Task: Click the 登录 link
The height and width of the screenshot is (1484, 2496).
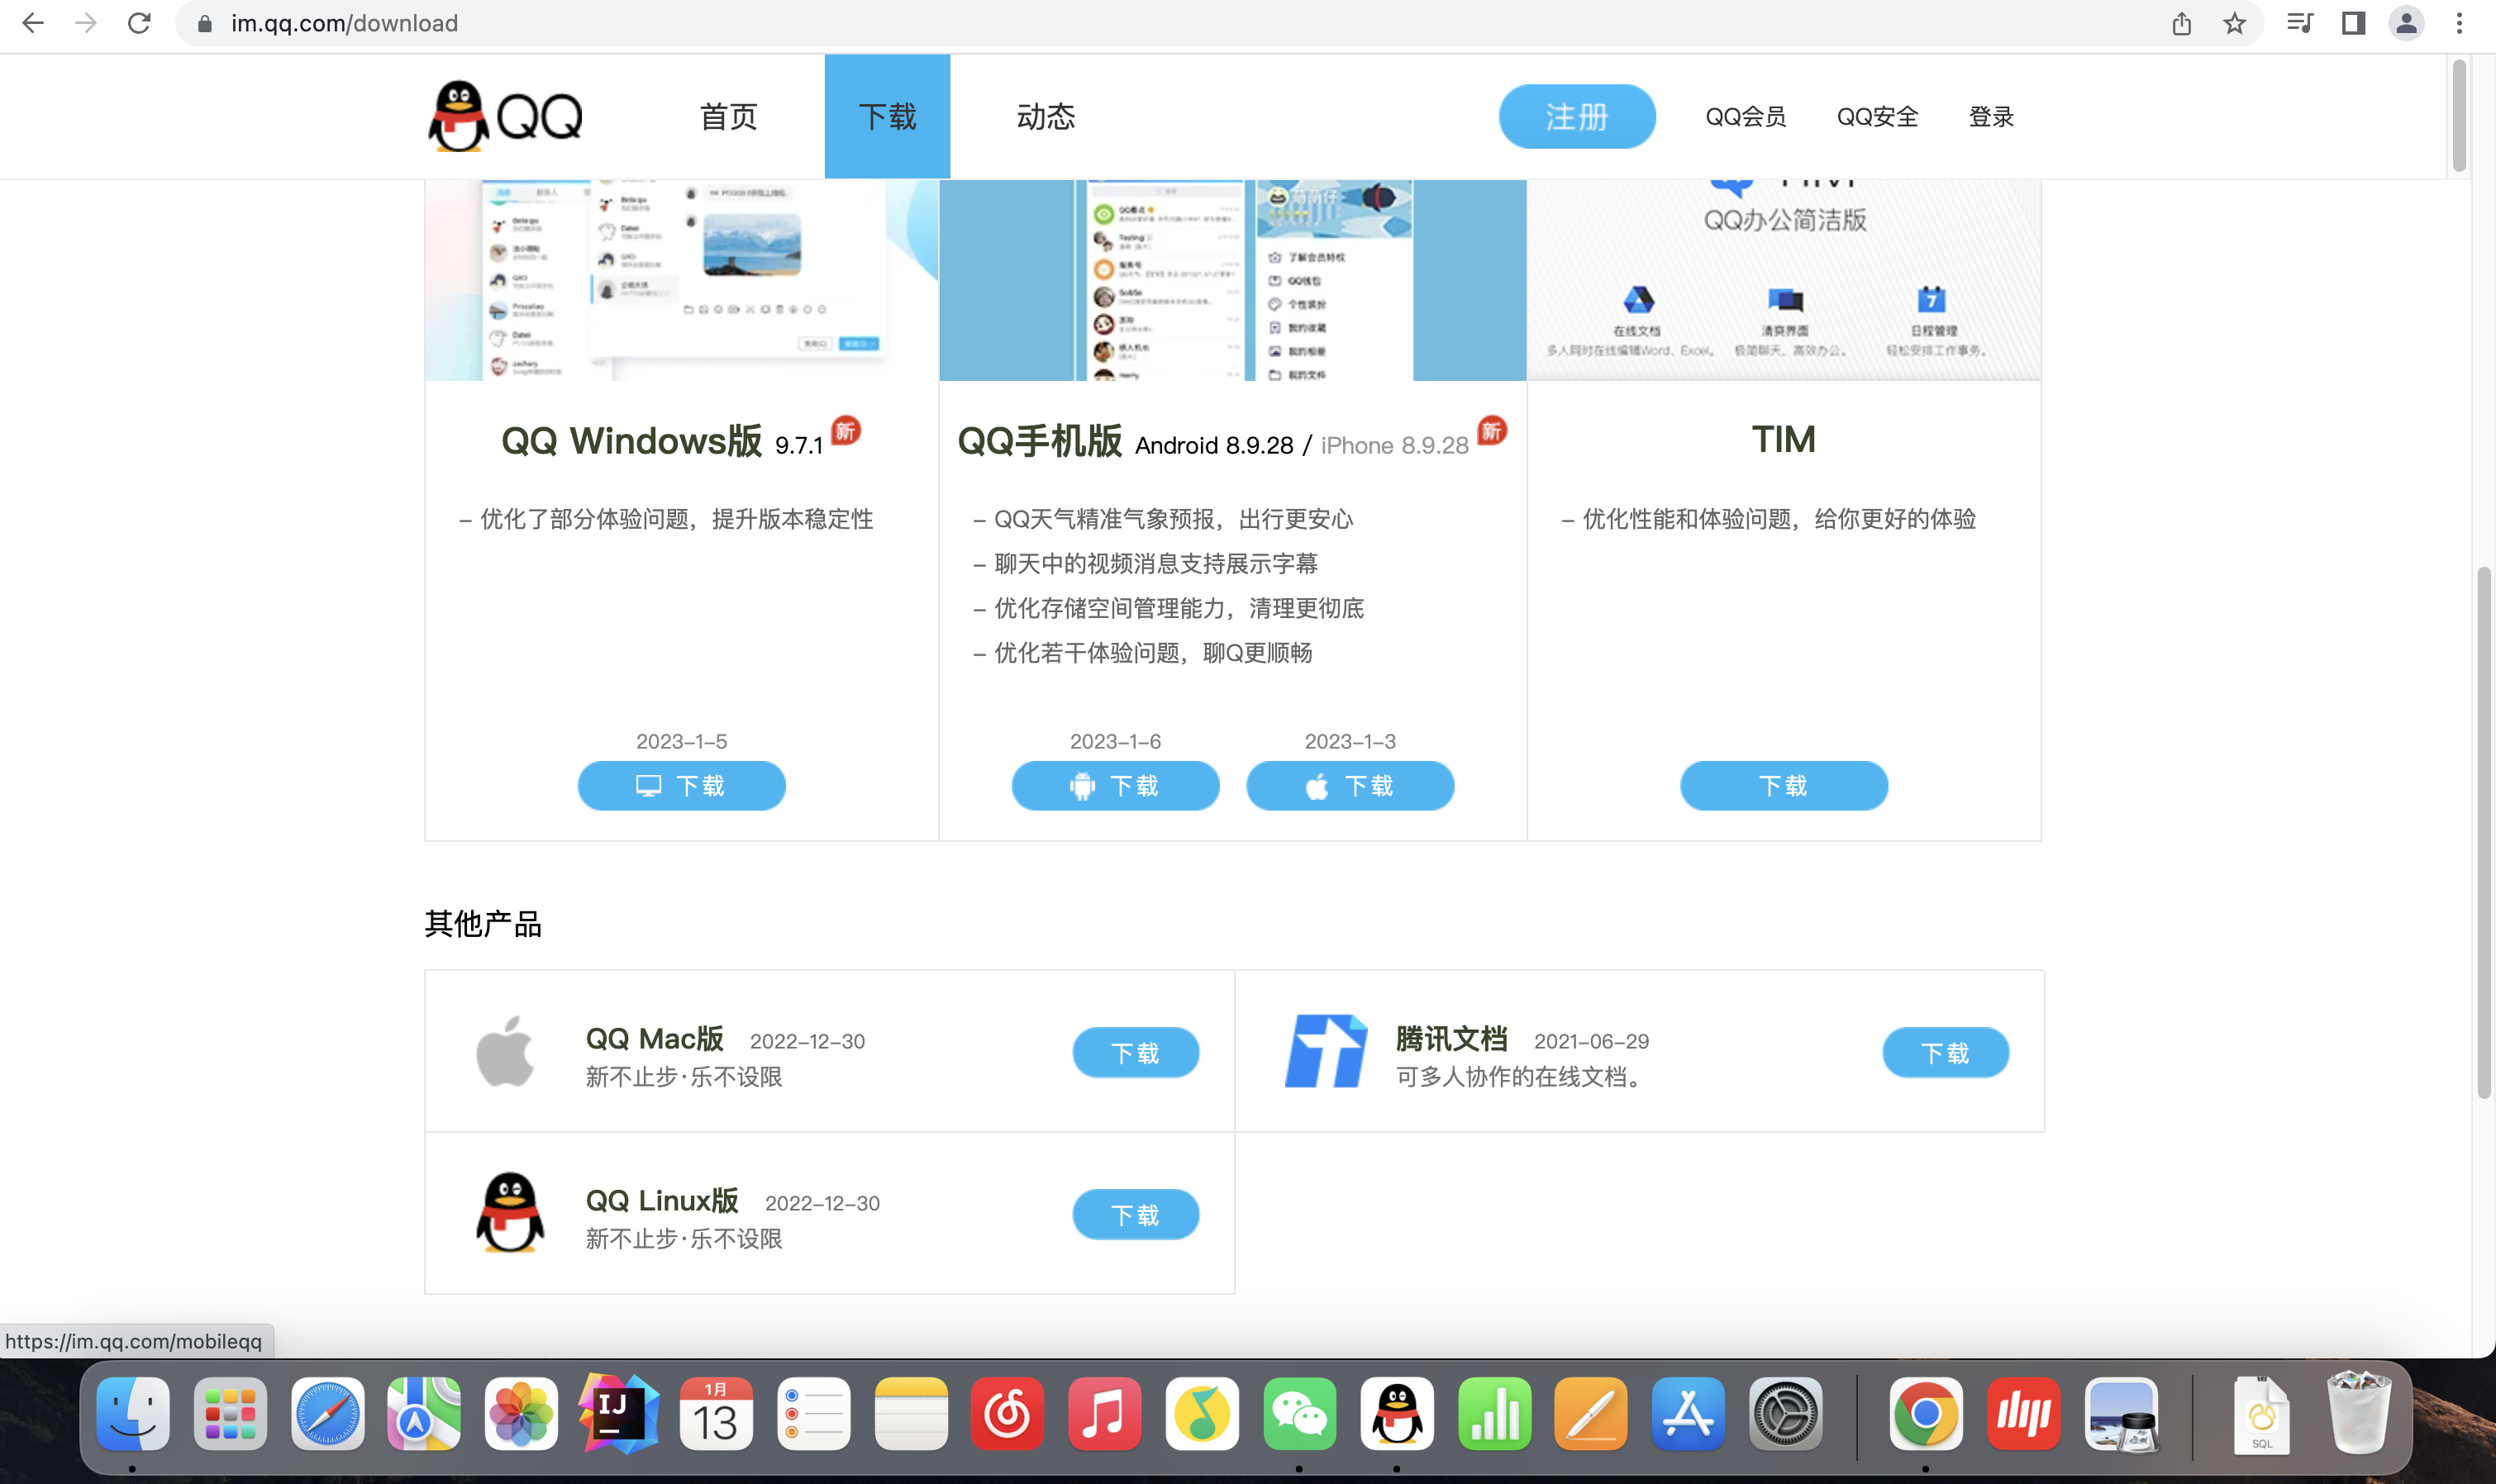Action: tap(1990, 117)
